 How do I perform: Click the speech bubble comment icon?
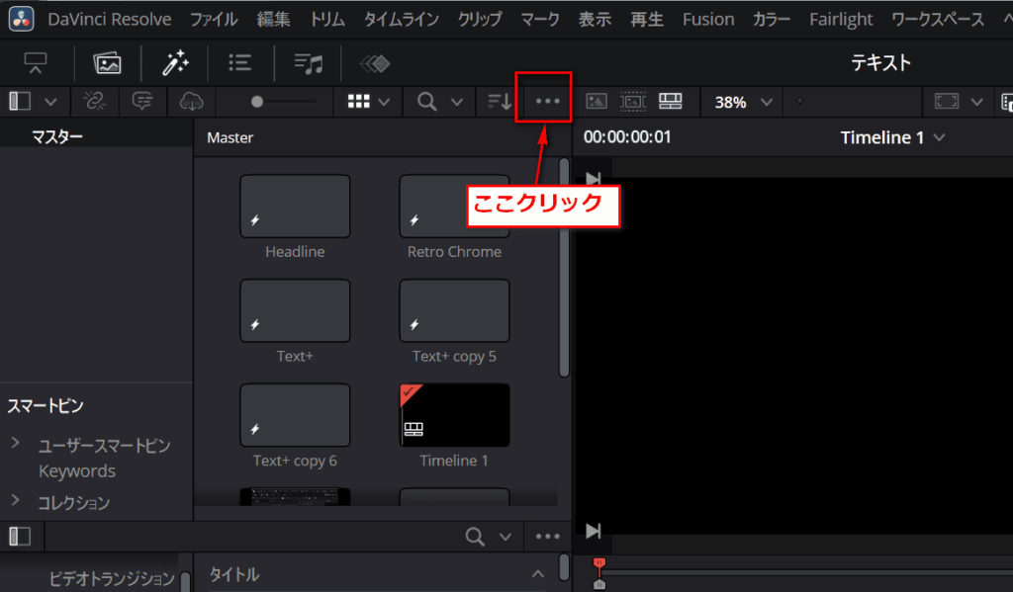(x=142, y=102)
